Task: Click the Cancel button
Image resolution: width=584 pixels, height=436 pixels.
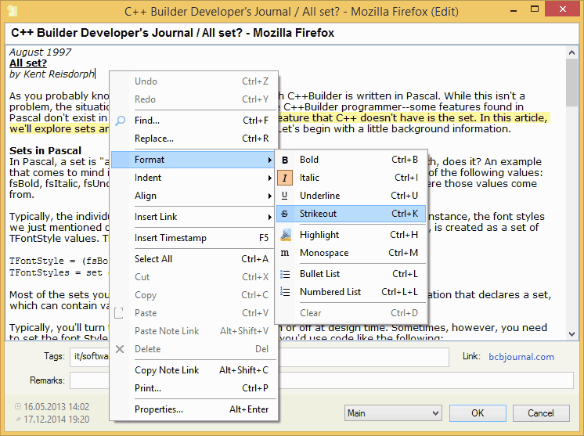Action: (541, 413)
